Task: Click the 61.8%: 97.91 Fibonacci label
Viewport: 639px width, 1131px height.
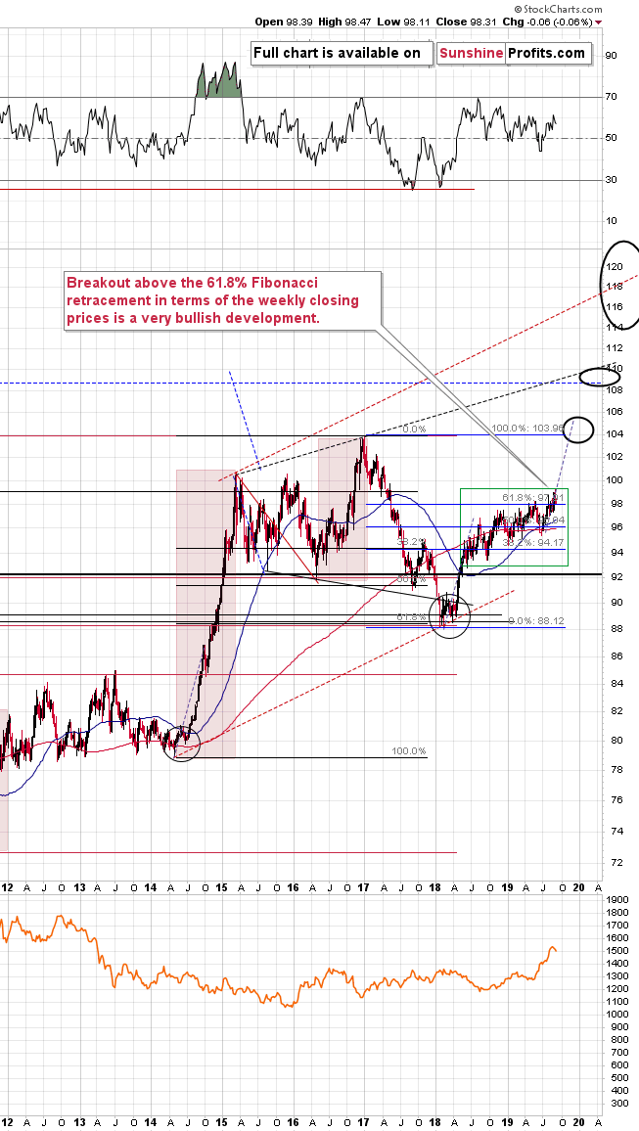Action: pyautogui.click(x=533, y=498)
